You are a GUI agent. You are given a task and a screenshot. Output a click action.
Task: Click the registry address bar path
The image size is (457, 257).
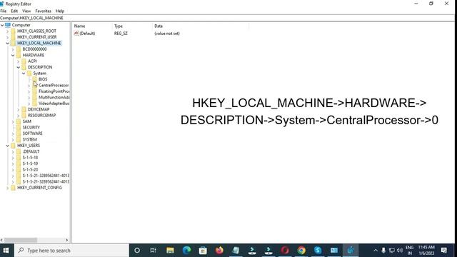[31, 18]
